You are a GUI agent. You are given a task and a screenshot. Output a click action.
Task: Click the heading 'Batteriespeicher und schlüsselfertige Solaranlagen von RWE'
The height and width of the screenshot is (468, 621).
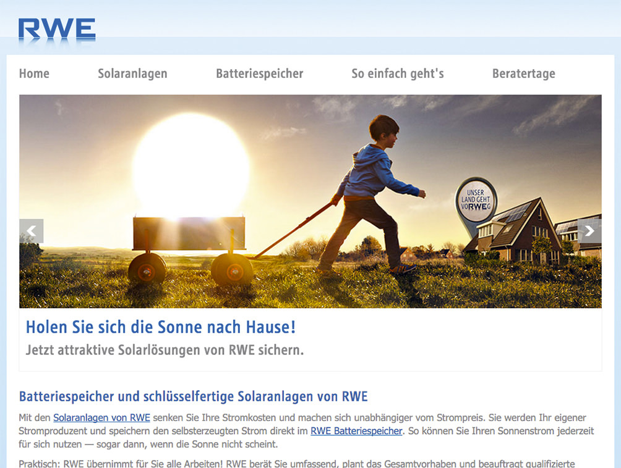pyautogui.click(x=193, y=396)
